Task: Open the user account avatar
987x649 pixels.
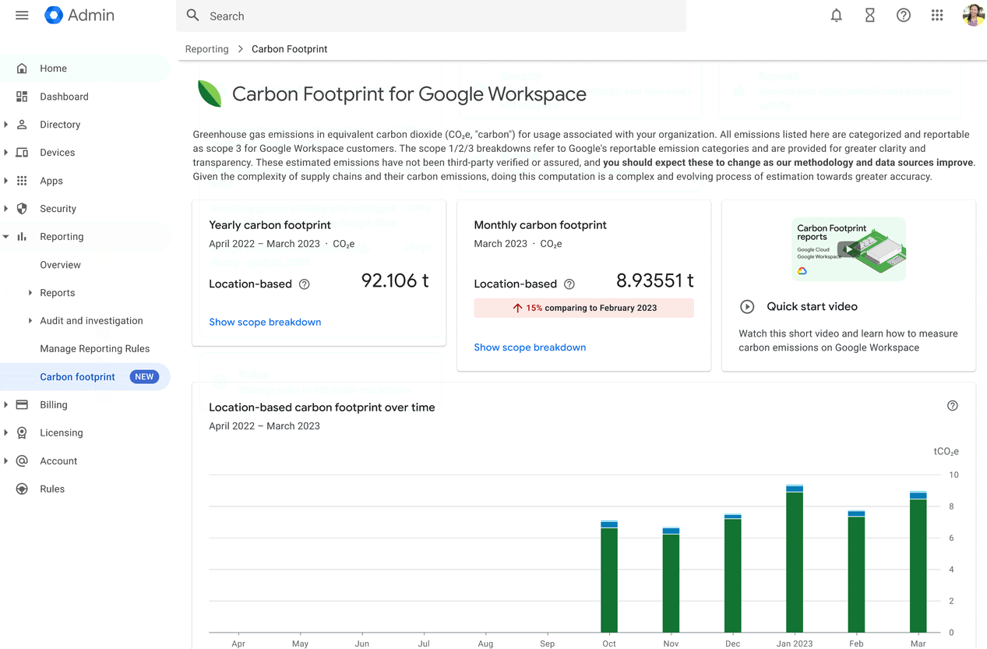Action: (x=973, y=16)
